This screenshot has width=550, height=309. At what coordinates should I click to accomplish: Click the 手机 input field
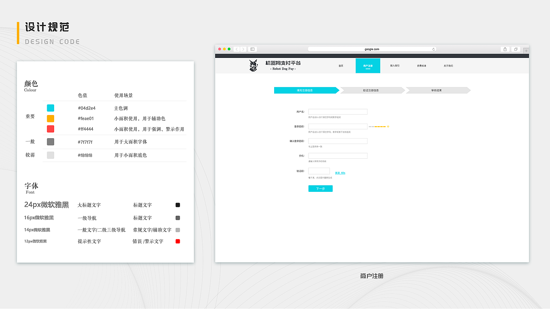pyautogui.click(x=338, y=156)
